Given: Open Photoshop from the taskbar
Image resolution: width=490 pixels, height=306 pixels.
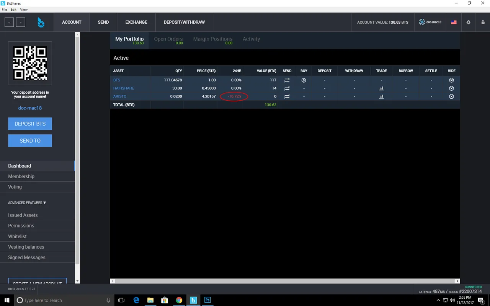Looking at the screenshot, I should (x=207, y=300).
